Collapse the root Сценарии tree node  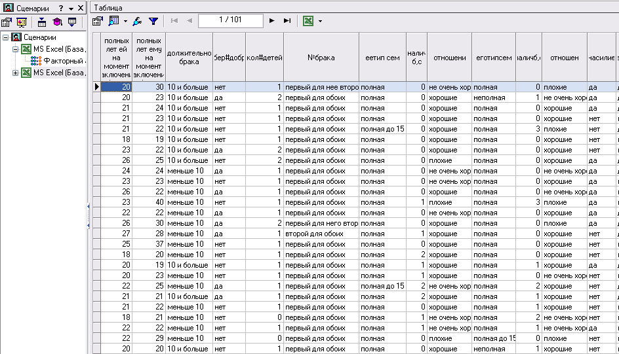[5, 37]
